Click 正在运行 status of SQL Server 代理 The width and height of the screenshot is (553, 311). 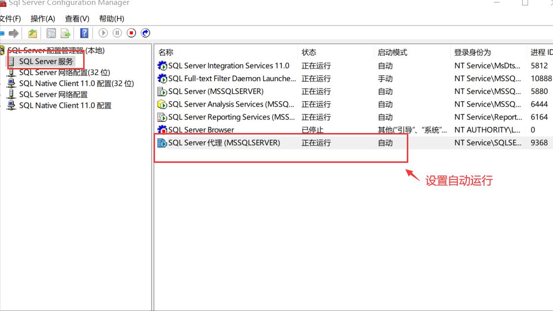(316, 143)
